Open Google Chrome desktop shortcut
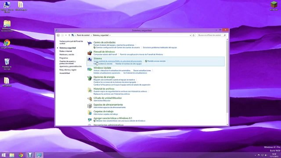The image size is (281, 158). pos(7,44)
